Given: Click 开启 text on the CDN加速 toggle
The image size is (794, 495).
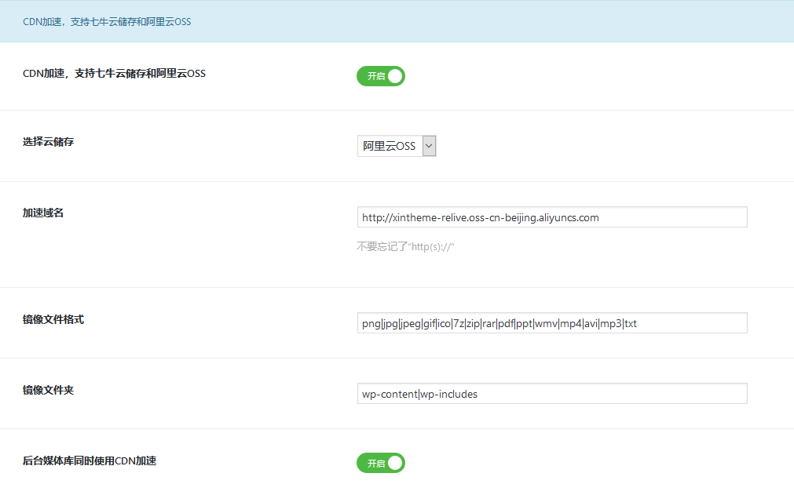Looking at the screenshot, I should 375,76.
